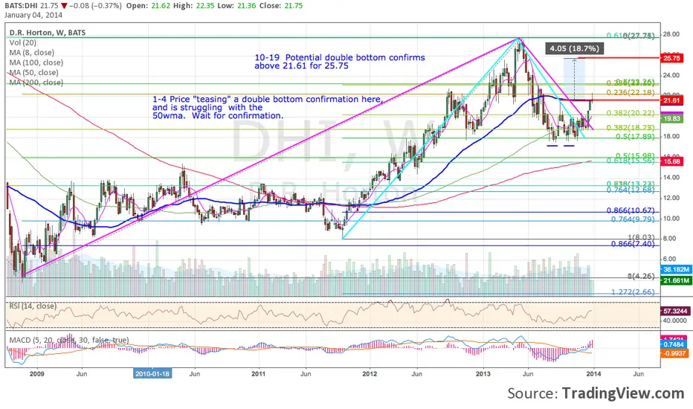
Task: Select the RSI (14, close) pane legend
Action: (33, 306)
